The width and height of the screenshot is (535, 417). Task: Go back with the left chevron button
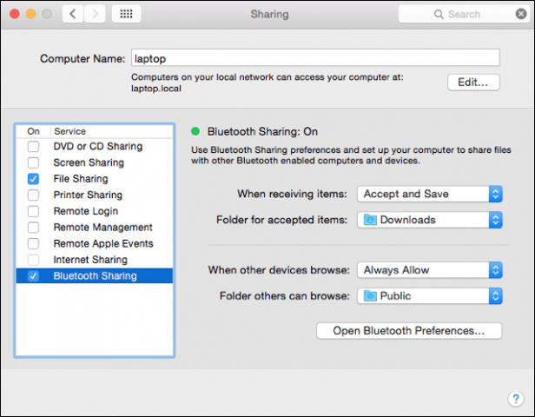tap(73, 14)
